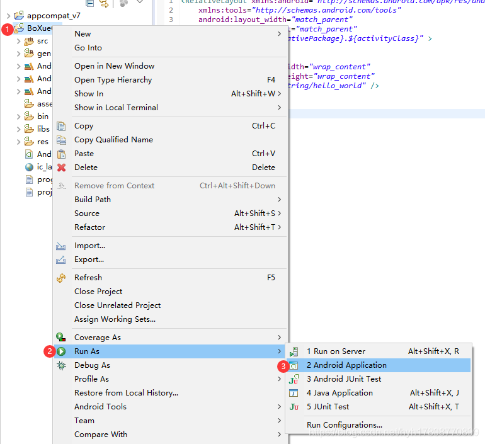Click editor line with match_parent layout_width
The image size is (485, 444).
(275, 20)
